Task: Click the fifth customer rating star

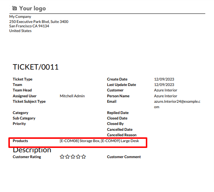Action: (83, 157)
